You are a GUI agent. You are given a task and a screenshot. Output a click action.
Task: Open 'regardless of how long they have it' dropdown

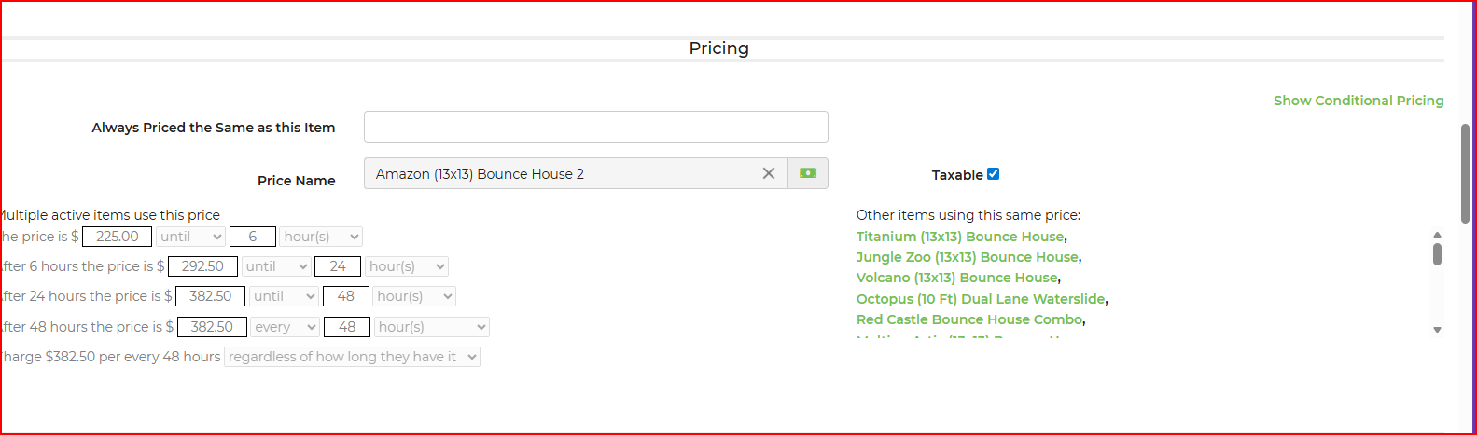[x=352, y=357]
